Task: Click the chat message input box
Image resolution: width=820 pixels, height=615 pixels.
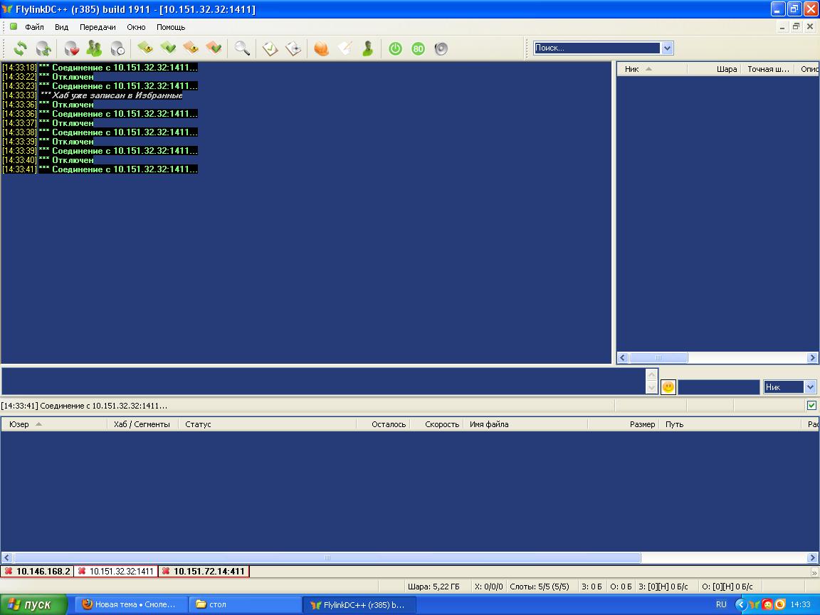Action: [323, 382]
